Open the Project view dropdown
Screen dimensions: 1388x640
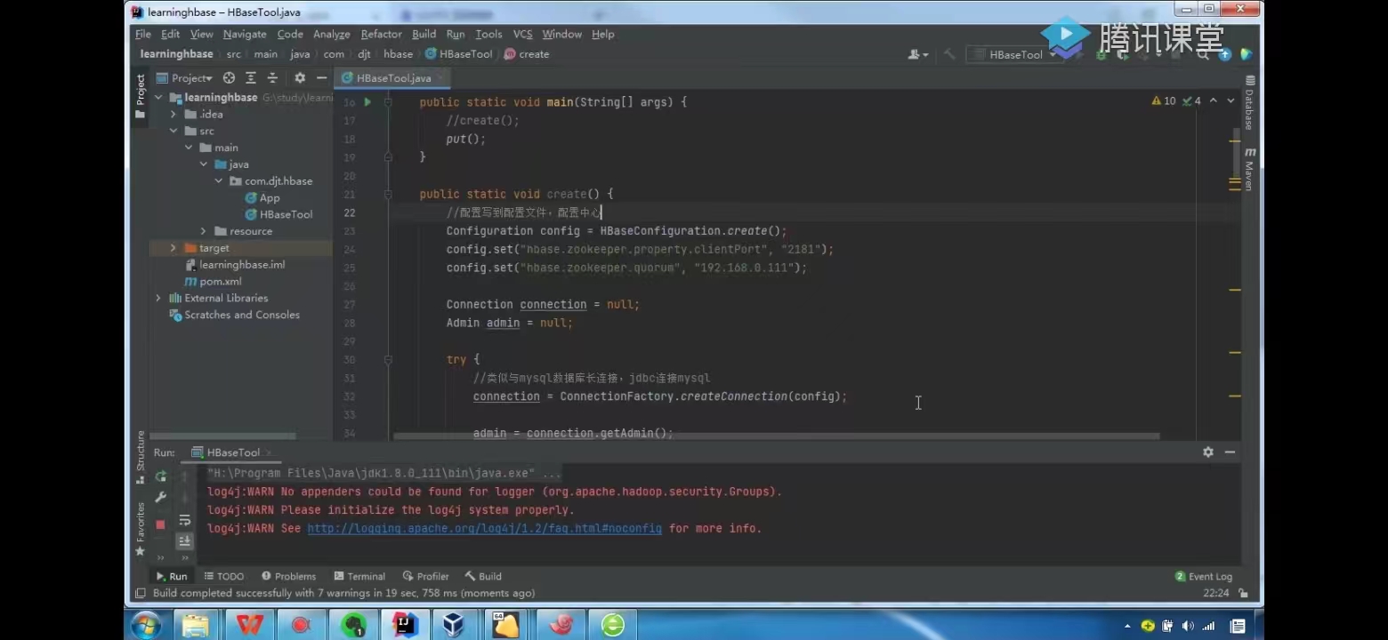185,78
